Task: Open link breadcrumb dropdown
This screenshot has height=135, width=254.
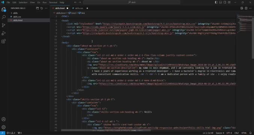Action: (x=82, y=13)
